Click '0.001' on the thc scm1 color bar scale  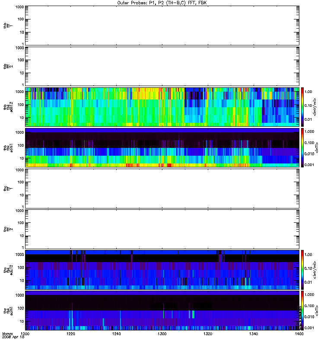click(x=309, y=328)
